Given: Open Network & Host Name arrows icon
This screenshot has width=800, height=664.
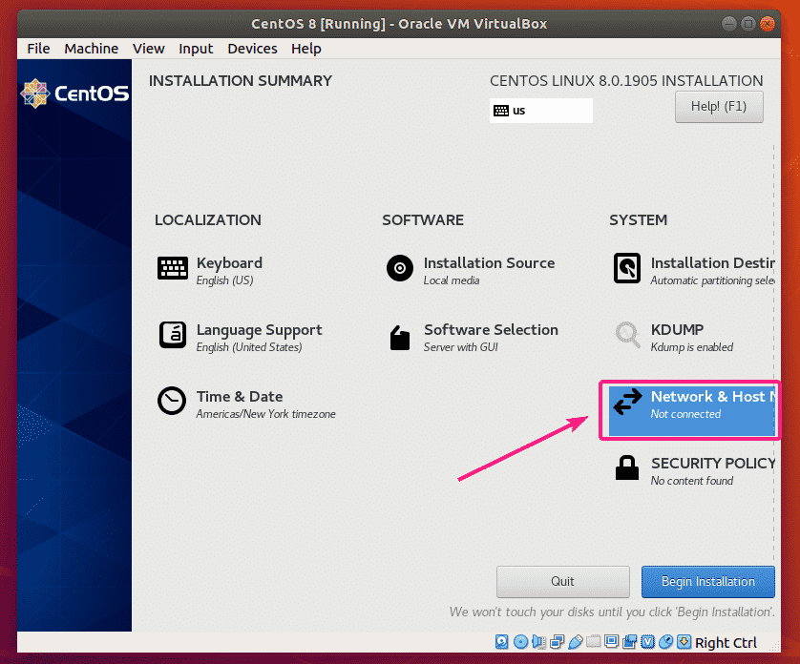Looking at the screenshot, I should coord(627,402).
